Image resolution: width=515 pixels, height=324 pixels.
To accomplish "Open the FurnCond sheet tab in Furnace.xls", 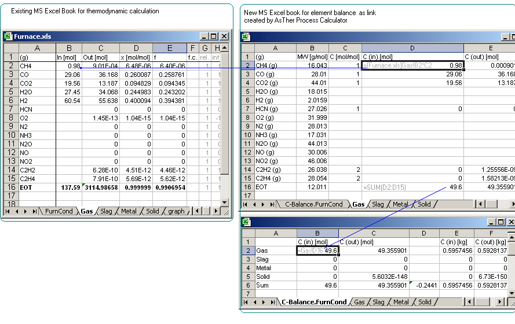I will pyautogui.click(x=59, y=212).
